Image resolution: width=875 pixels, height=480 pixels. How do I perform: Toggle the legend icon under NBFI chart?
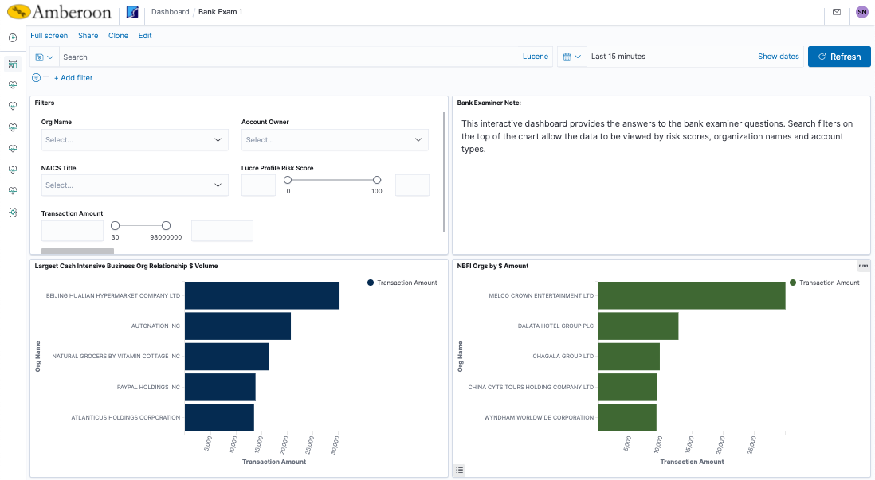[459, 470]
